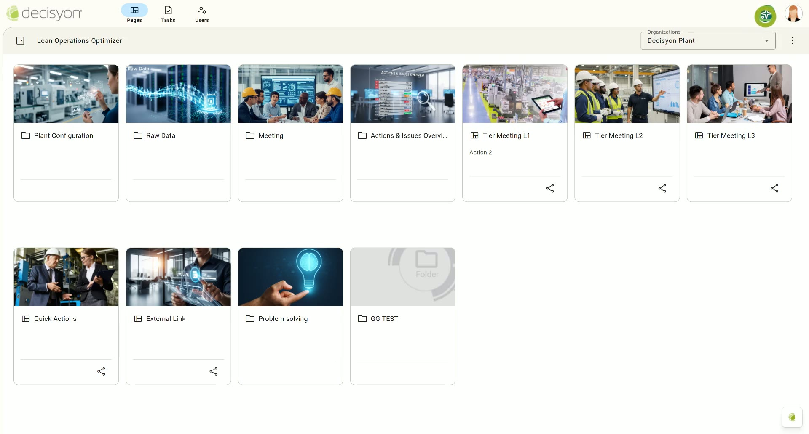Click the Decisyon logo

pos(44,13)
